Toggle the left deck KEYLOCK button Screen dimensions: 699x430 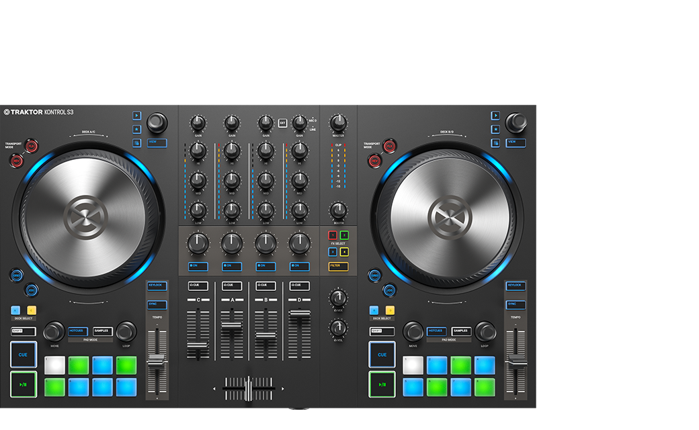157,286
